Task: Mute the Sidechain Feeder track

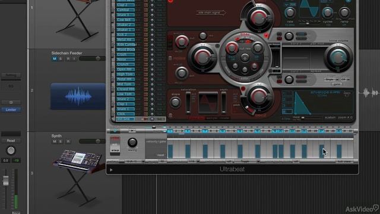Action: pos(54,58)
